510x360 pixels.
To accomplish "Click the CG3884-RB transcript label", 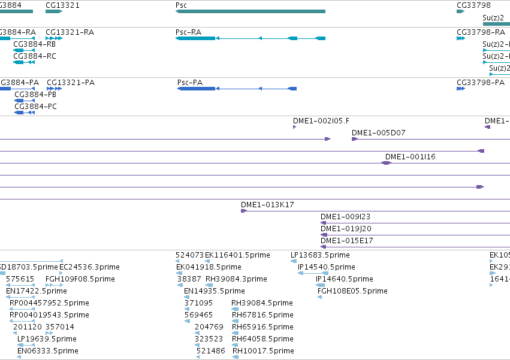I will (x=35, y=44).
